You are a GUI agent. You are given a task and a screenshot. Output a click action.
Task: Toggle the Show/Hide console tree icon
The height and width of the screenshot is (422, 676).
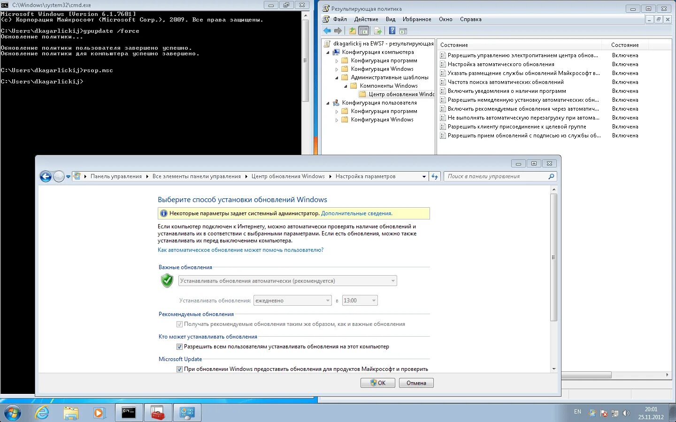coord(363,31)
